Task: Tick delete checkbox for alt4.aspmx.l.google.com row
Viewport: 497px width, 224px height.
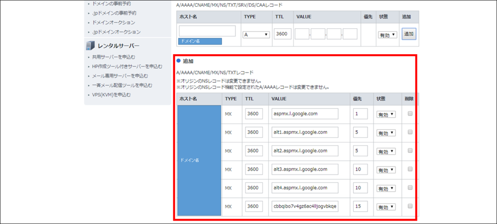Action: click(x=410, y=188)
